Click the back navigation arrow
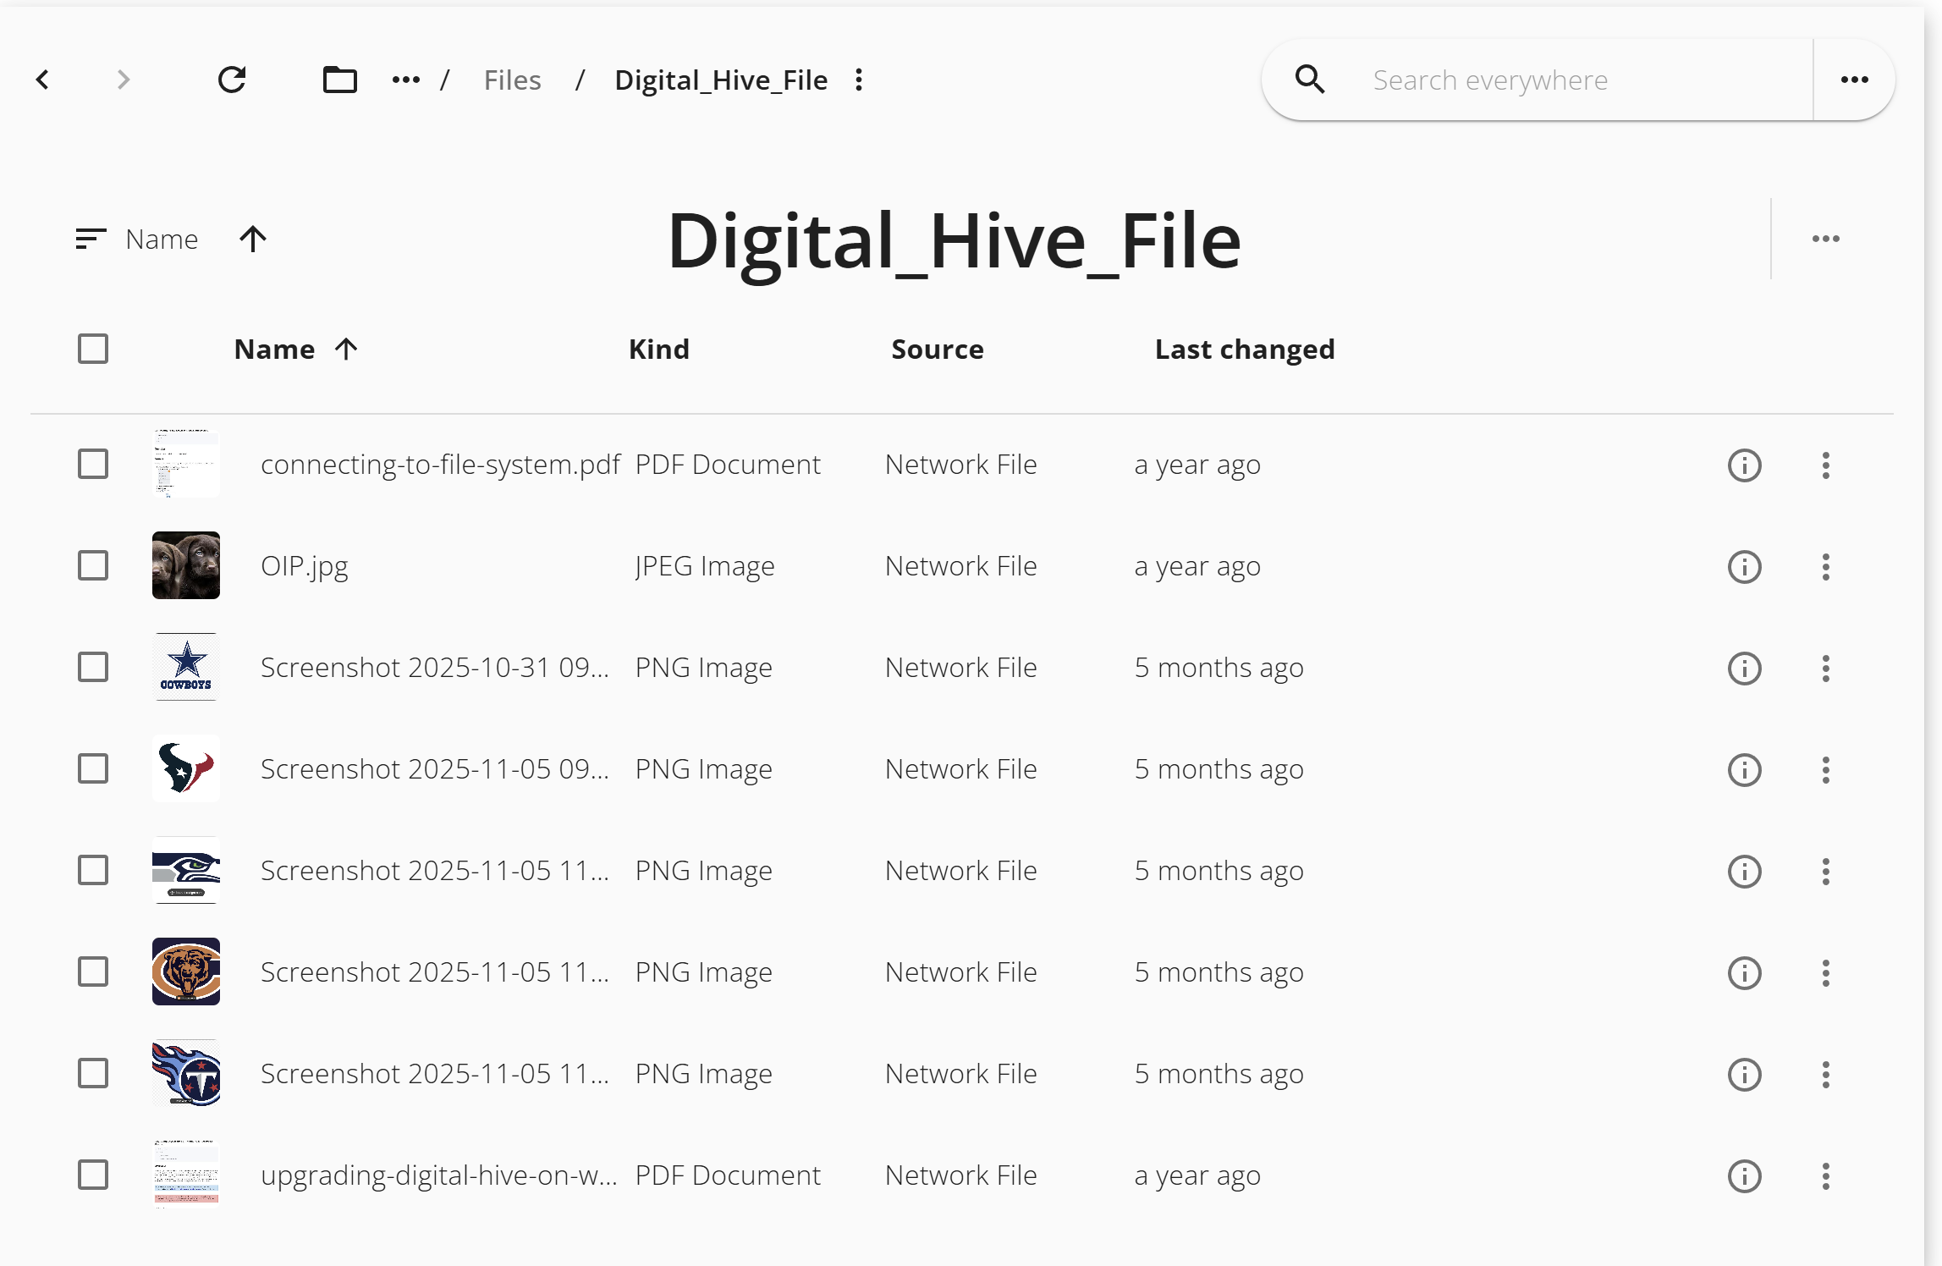Image resolution: width=1942 pixels, height=1266 pixels. pyautogui.click(x=43, y=80)
